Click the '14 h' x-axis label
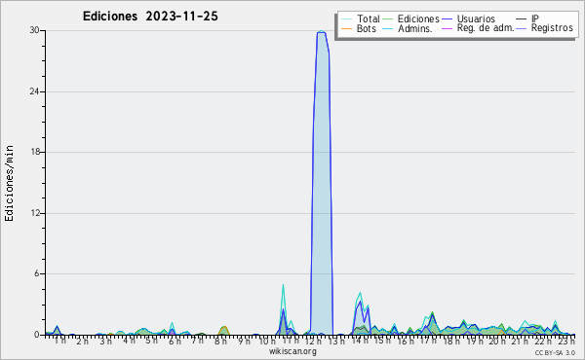 click(359, 341)
